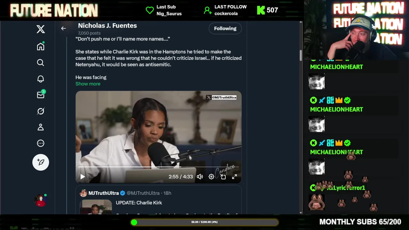Go to the Home feed icon
Screen dimensions: 409x230
41,46
